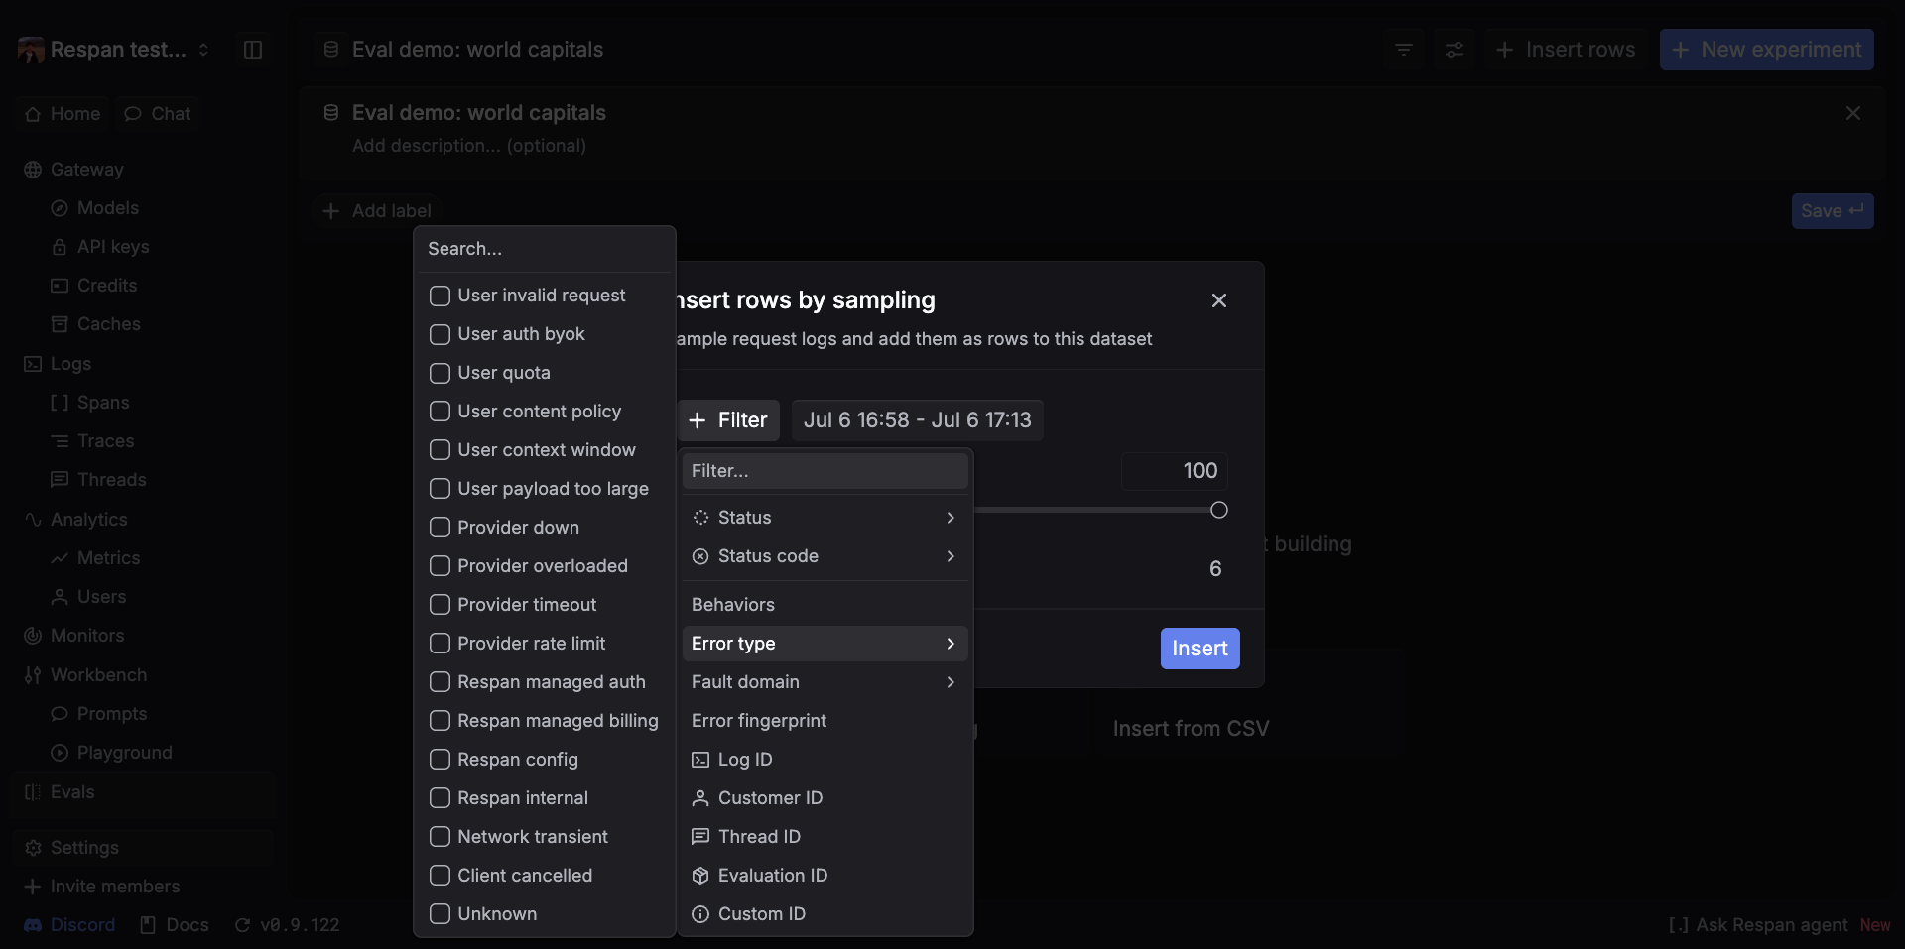Check User invalid request
The width and height of the screenshot is (1905, 949).
pos(440,296)
